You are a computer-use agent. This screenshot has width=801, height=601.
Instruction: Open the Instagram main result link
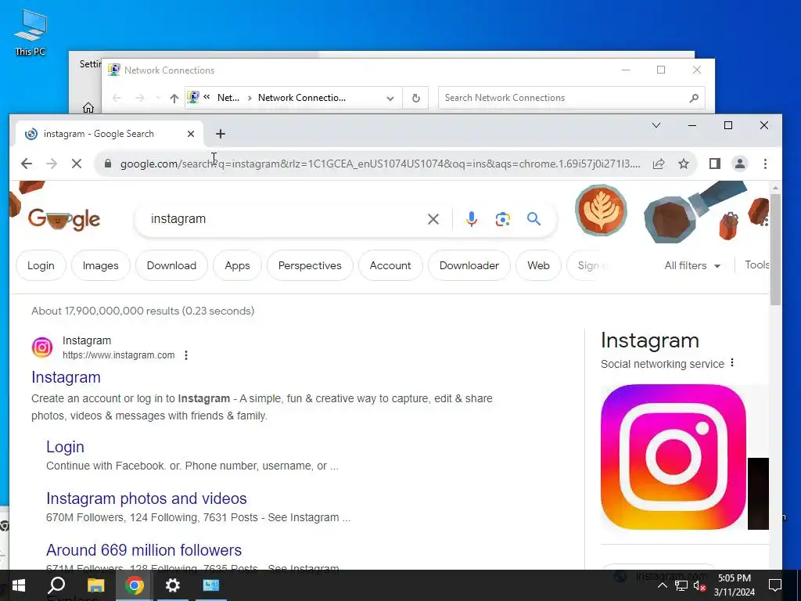(66, 377)
